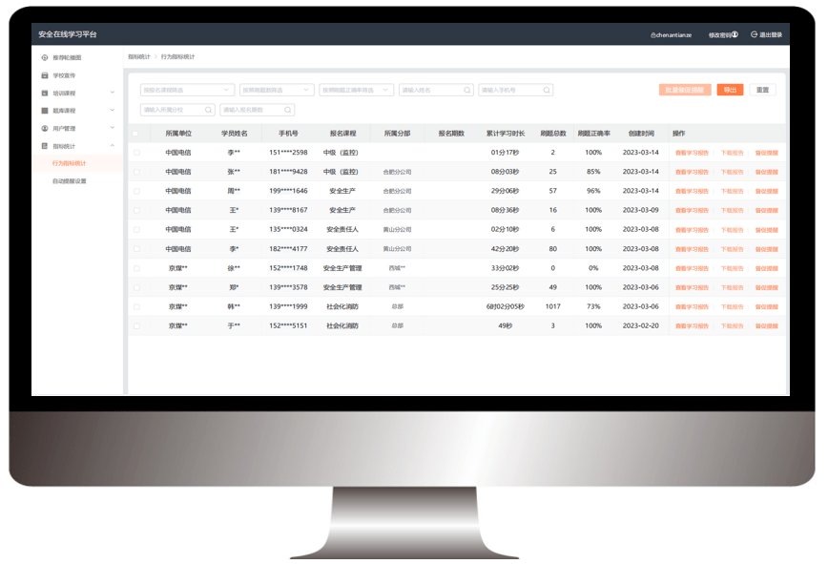Image resolution: width=828 pixels, height=564 pixels.
Task: Click the 用户管理 person icon
Action: pyautogui.click(x=45, y=128)
